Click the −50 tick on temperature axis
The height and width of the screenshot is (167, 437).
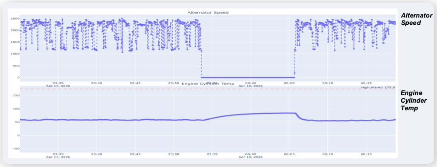(16, 149)
